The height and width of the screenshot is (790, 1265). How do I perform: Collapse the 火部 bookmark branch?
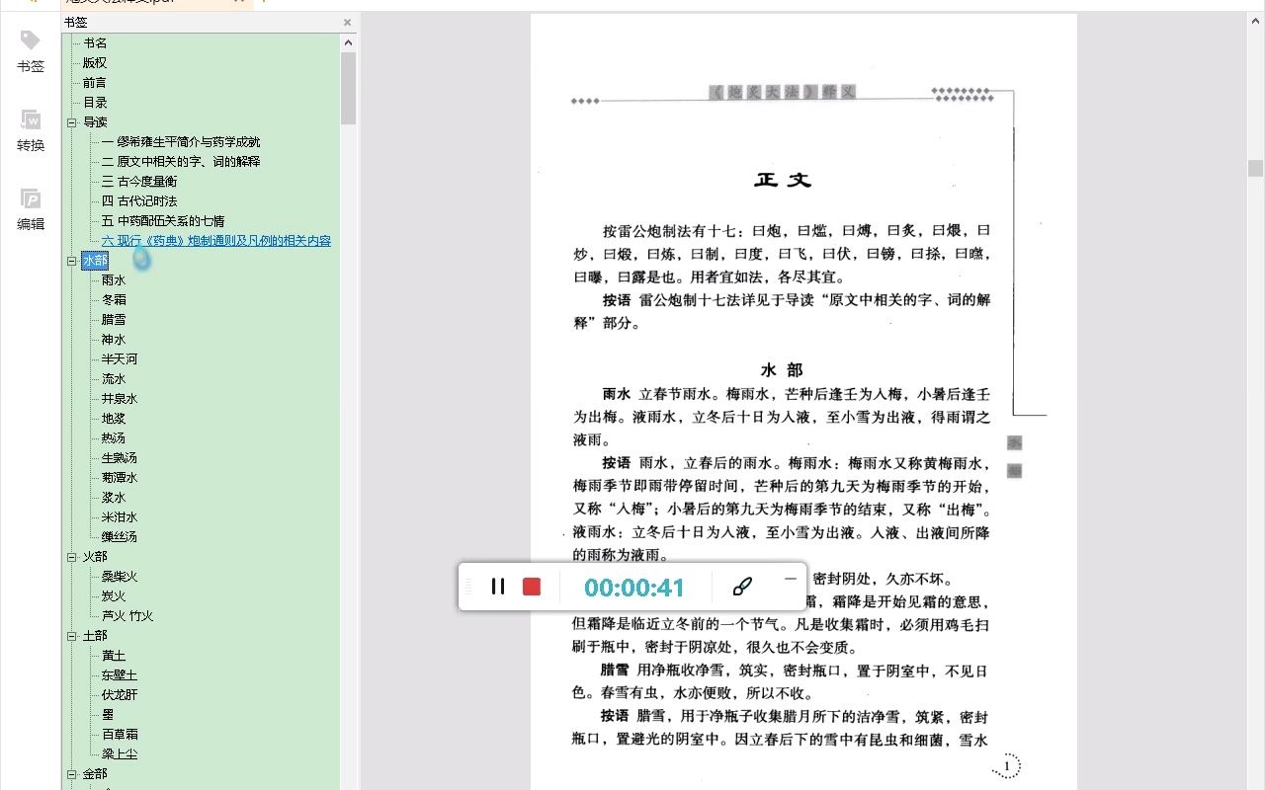71,557
